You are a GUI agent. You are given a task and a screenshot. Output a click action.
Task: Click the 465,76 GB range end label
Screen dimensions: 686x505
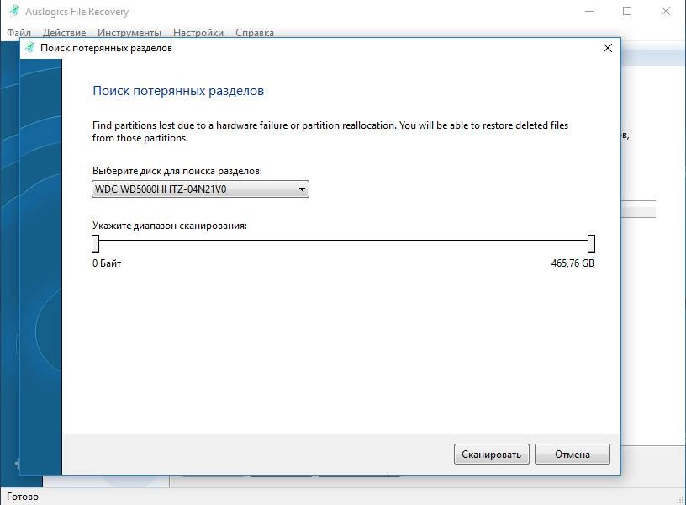point(573,263)
